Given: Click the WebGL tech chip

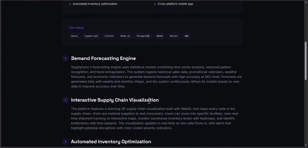Looking at the screenshot, I should click(160, 36).
